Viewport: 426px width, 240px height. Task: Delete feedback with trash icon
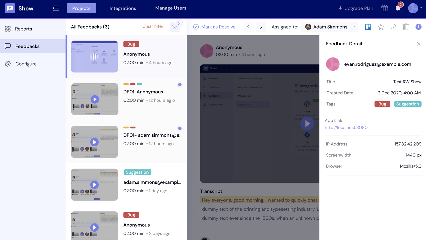[x=405, y=27]
